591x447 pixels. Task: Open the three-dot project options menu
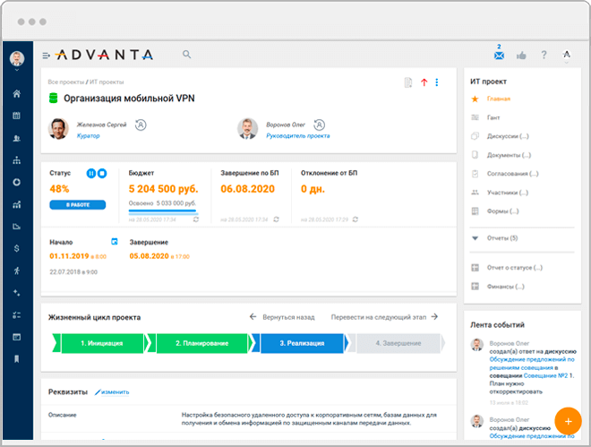(437, 83)
